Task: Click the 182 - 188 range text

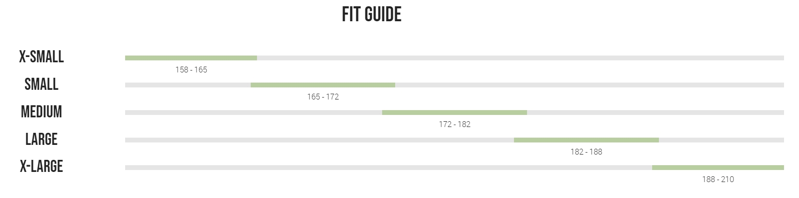Action: (586, 152)
